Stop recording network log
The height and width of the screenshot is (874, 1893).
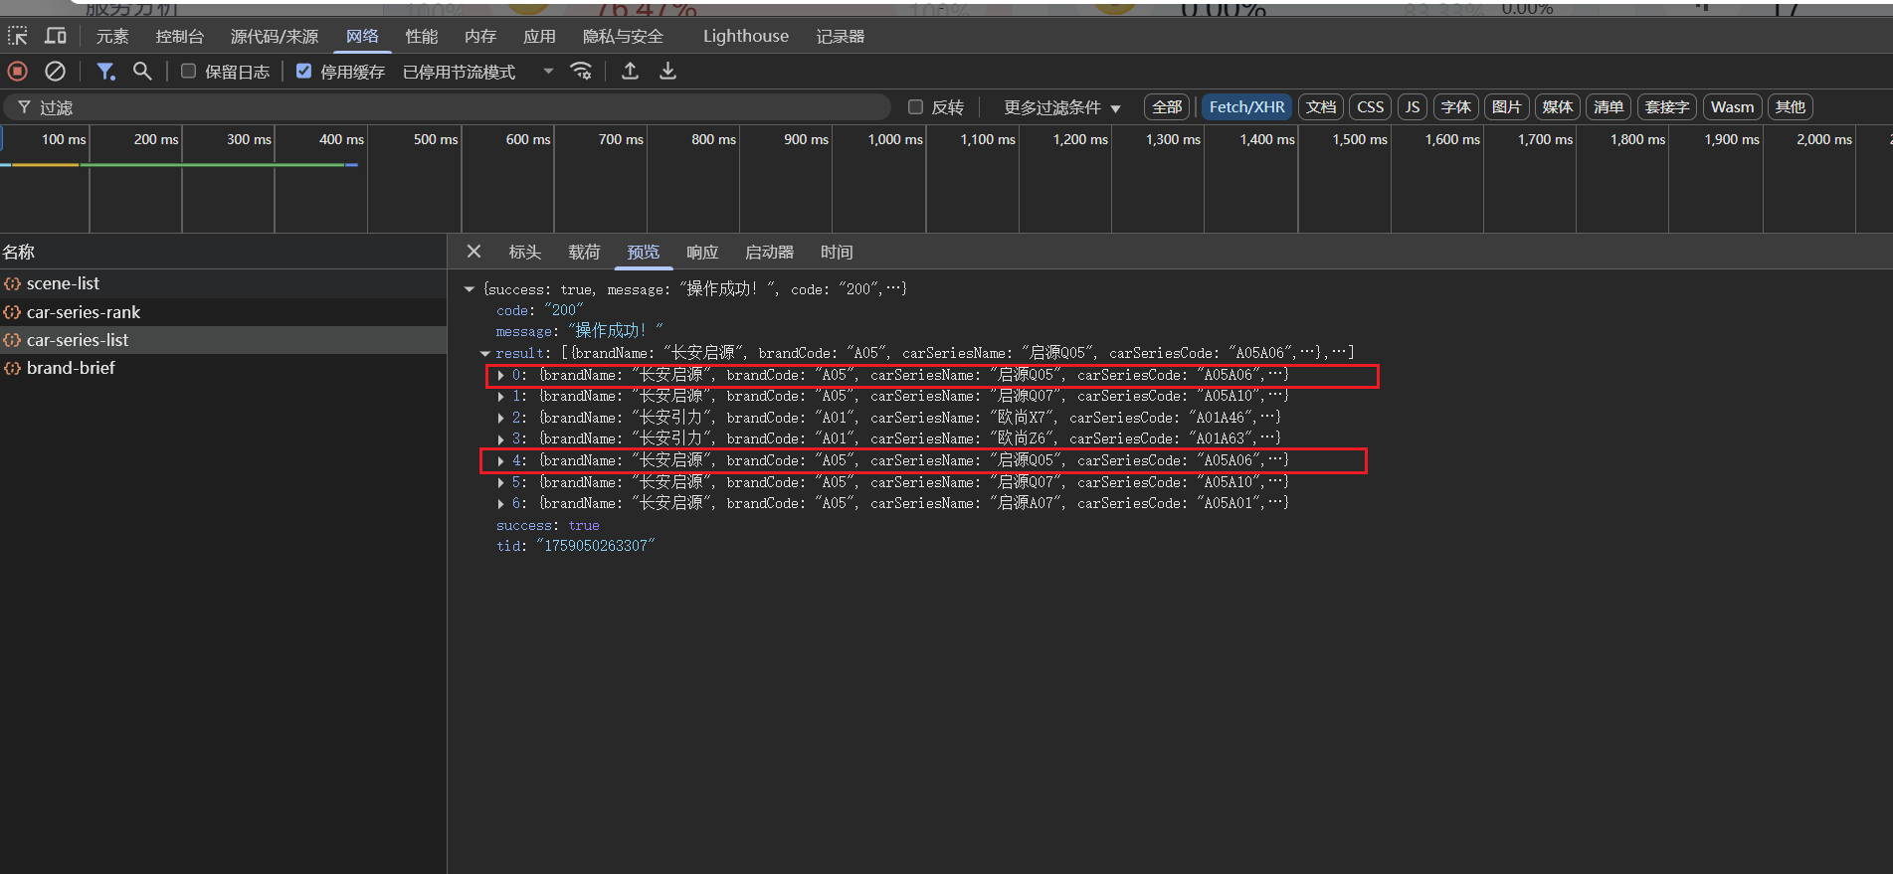[18, 72]
